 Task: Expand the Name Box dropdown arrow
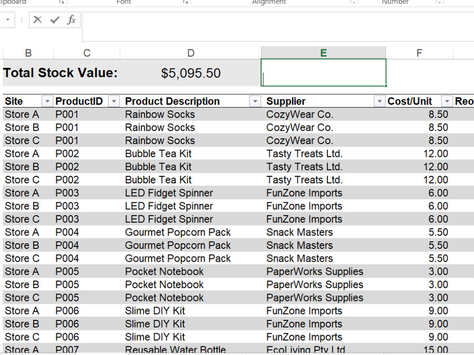[8, 19]
